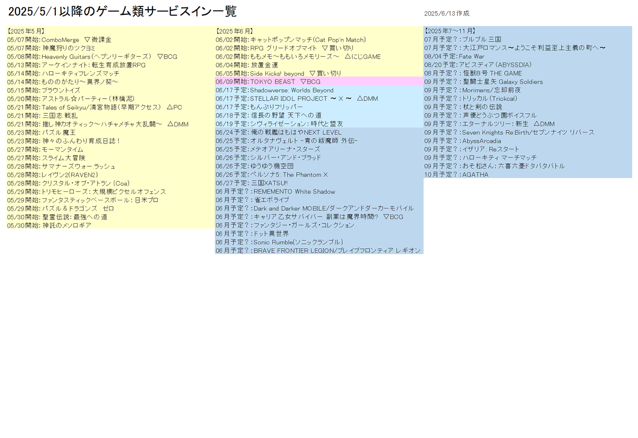This screenshot has width=638, height=438.
Task: Select the "神魔狩りのツクヨミ" row
Action: tap(110, 48)
